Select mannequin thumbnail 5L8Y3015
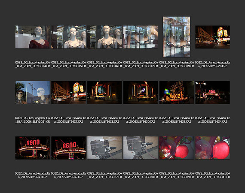 point(69,37)
